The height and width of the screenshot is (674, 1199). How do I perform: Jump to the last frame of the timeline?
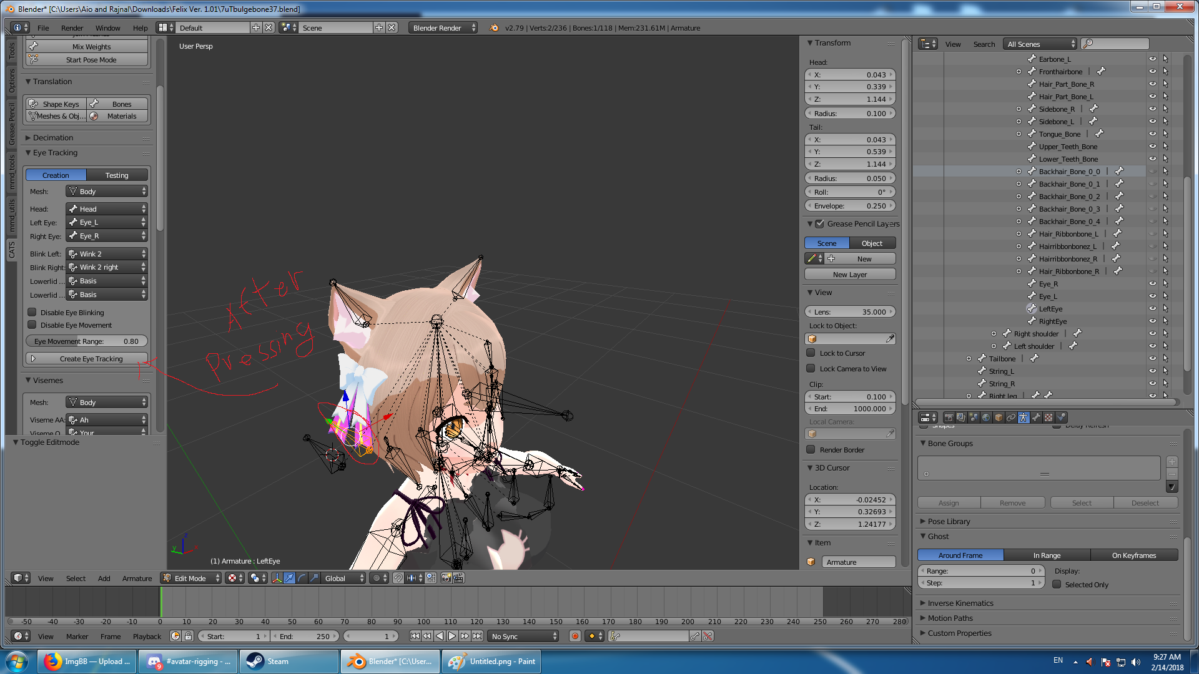(477, 636)
